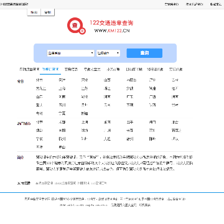
Task: Select 江苏 province link
Action: [x=85, y=88]
